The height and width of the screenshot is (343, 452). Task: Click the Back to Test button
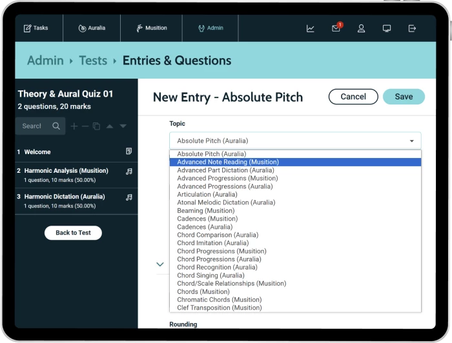pos(73,233)
